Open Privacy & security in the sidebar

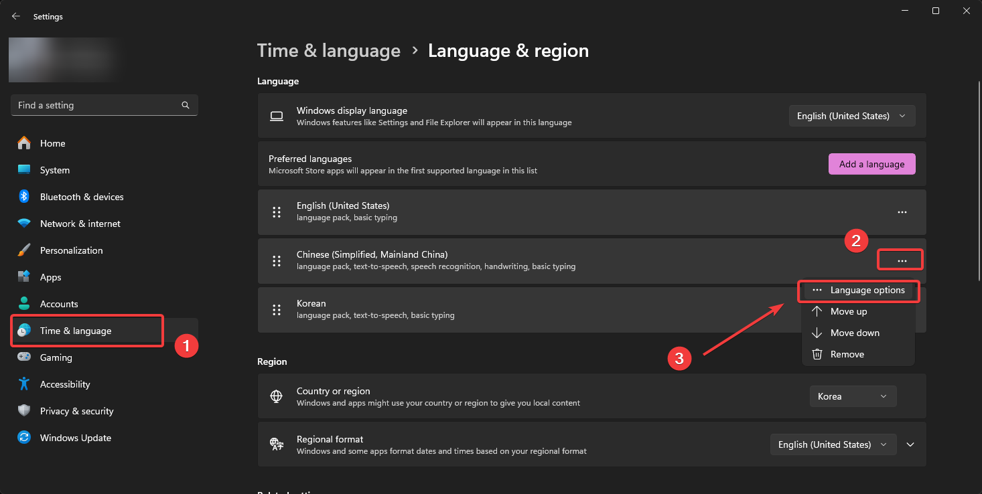104,411
